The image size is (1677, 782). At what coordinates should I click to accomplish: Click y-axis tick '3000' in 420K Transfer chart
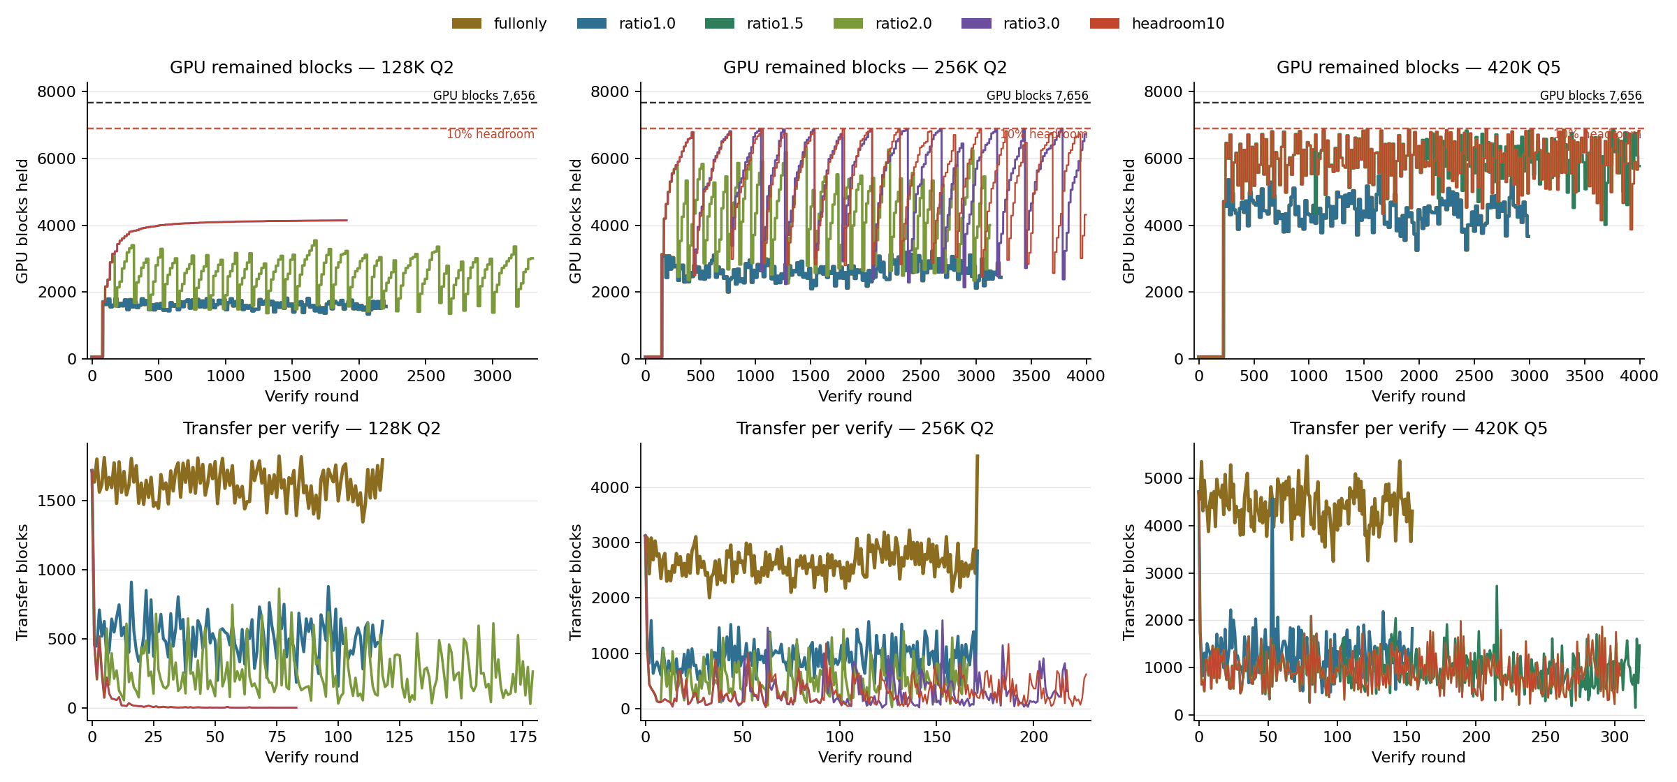point(1163,574)
